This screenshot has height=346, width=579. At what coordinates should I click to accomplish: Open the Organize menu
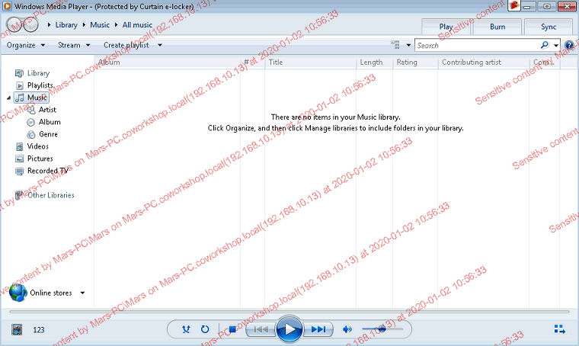click(25, 45)
